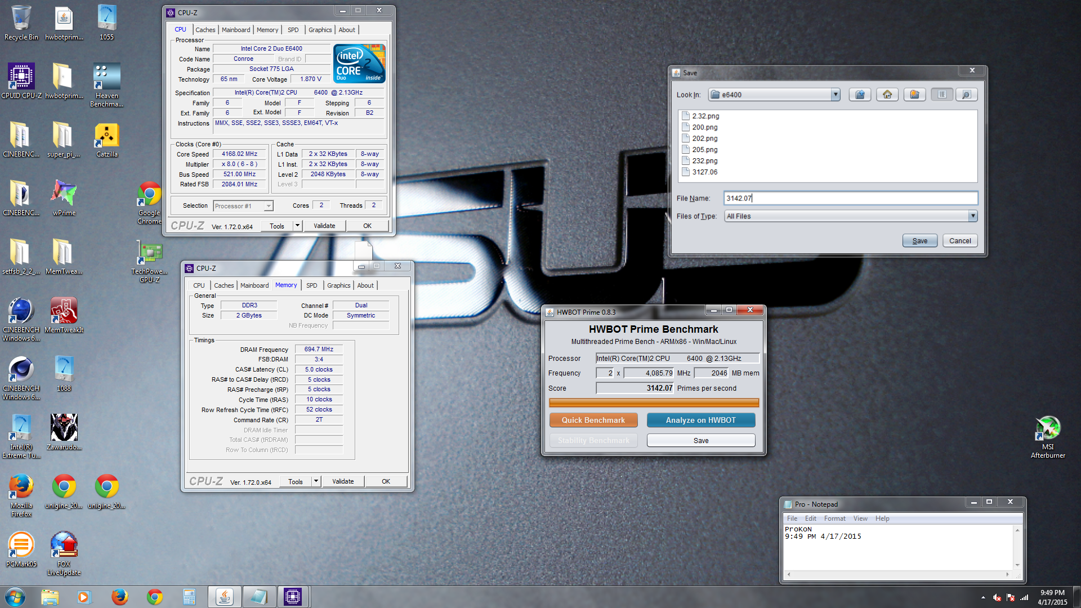Screen dimensions: 1081x608
Task: Open the Recycle Bin desktop icon
Action: coord(21,23)
